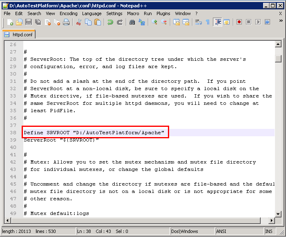Open Find using binoculars icon
Image resolution: width=286 pixels, height=237 pixels.
click(x=132, y=22)
